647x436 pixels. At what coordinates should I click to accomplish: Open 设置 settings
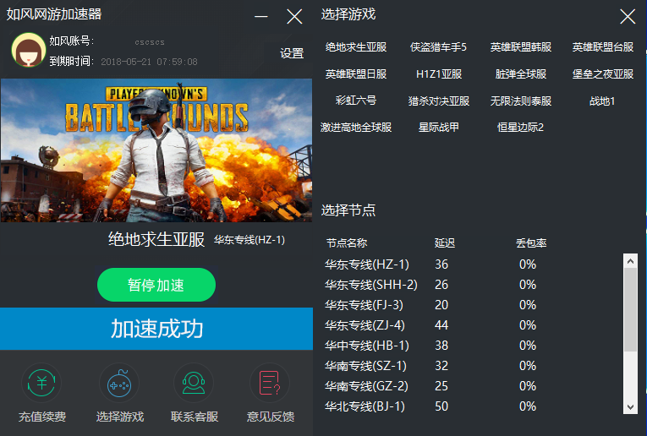coord(292,53)
